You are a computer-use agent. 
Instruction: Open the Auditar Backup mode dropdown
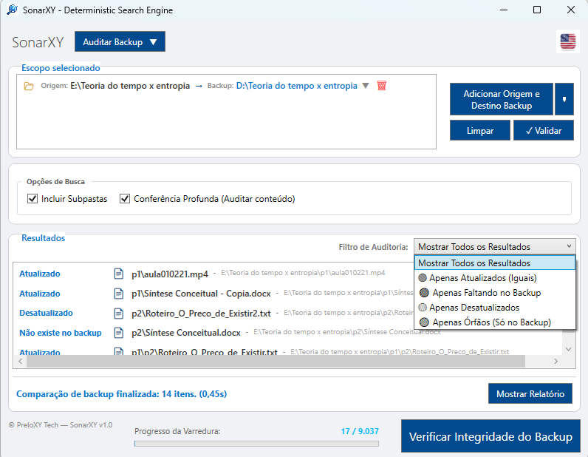tap(120, 41)
